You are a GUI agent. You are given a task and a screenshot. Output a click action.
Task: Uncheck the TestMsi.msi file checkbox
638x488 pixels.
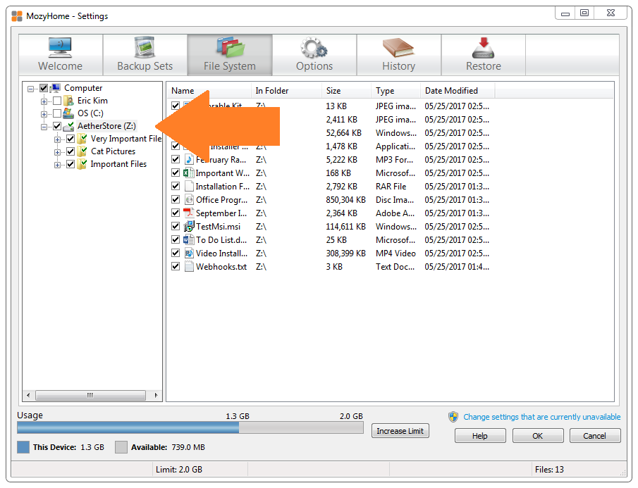pyautogui.click(x=176, y=226)
